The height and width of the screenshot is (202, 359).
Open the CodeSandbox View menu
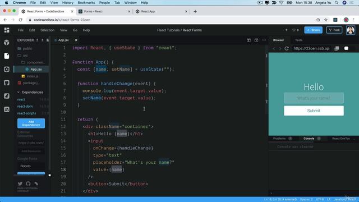pos(63,30)
